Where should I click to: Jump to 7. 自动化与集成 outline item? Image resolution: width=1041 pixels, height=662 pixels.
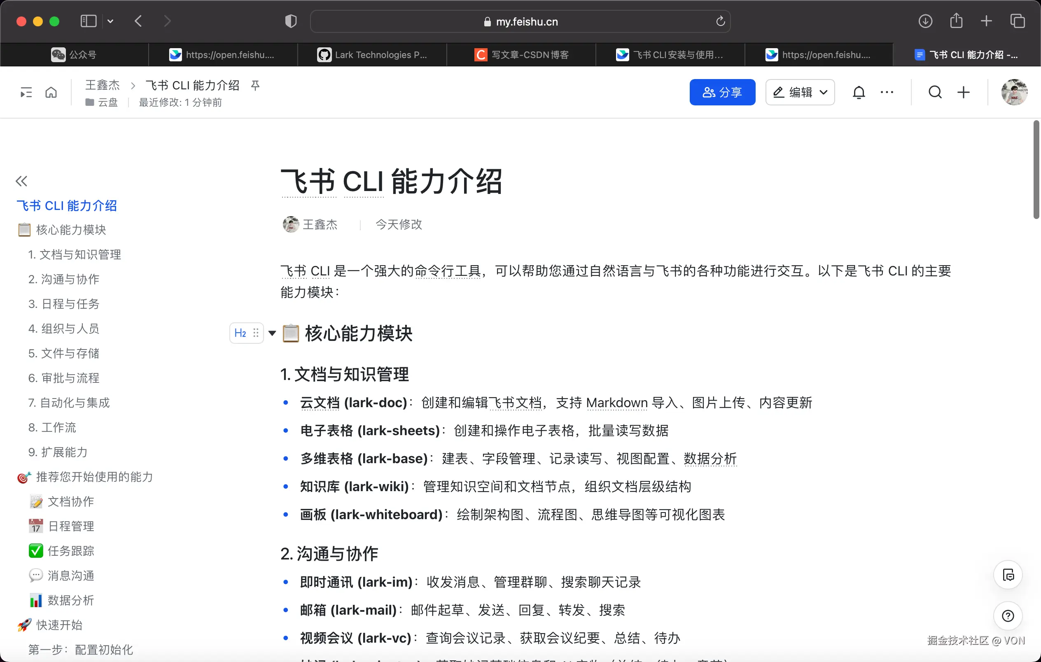[x=69, y=403]
